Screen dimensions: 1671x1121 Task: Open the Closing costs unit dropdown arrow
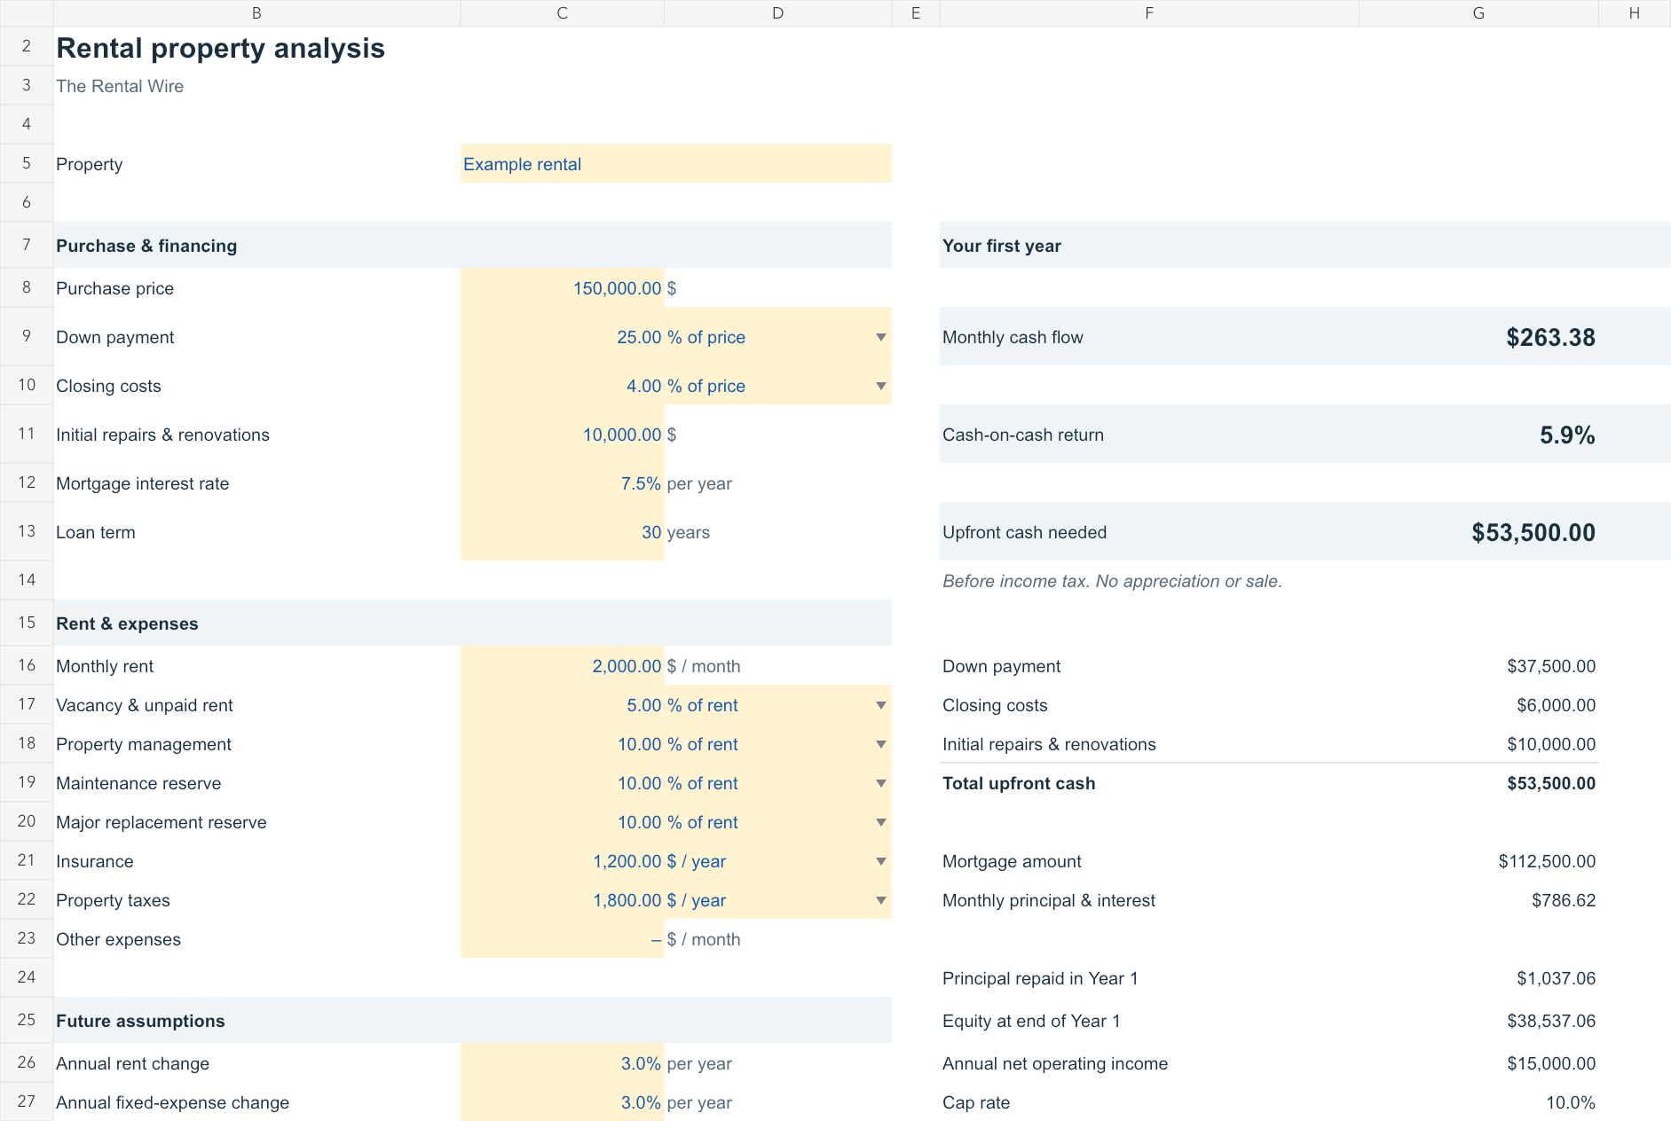[x=880, y=386]
